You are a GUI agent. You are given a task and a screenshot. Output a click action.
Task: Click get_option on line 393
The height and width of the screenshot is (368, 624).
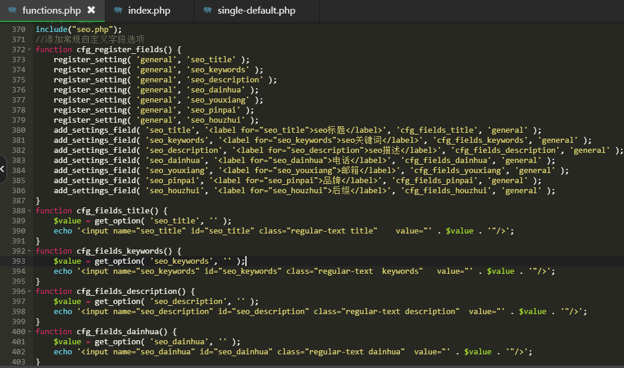(117, 261)
